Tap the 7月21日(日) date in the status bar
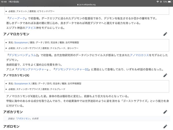Screen dimensions: 173x130 14,2
